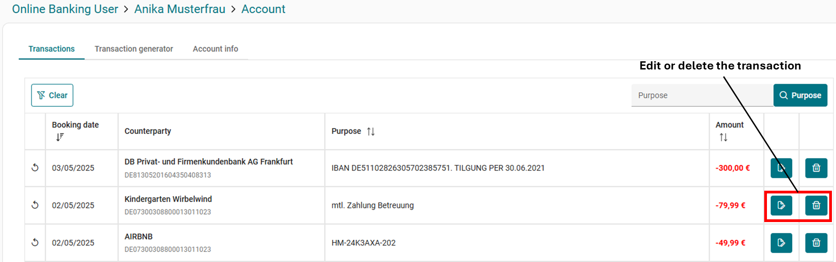Image resolution: width=836 pixels, height=262 pixels.
Task: Open the Anika Musterfrau breadcrumb link
Action: (x=179, y=9)
